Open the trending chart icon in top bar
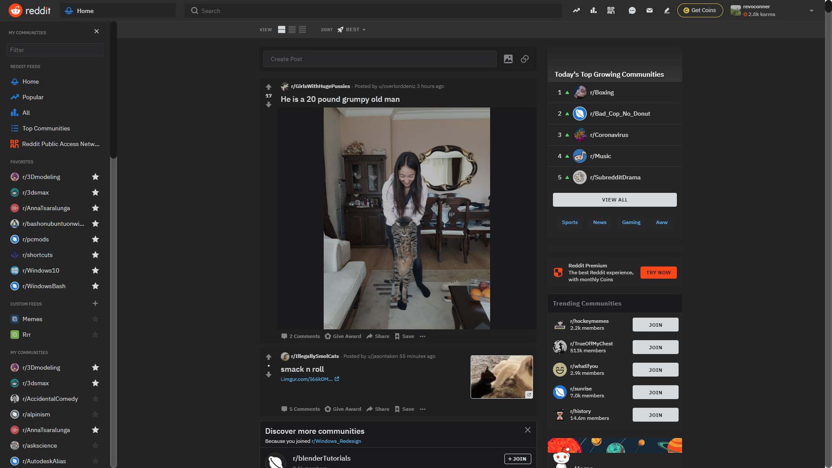832x468 pixels. pos(576,10)
